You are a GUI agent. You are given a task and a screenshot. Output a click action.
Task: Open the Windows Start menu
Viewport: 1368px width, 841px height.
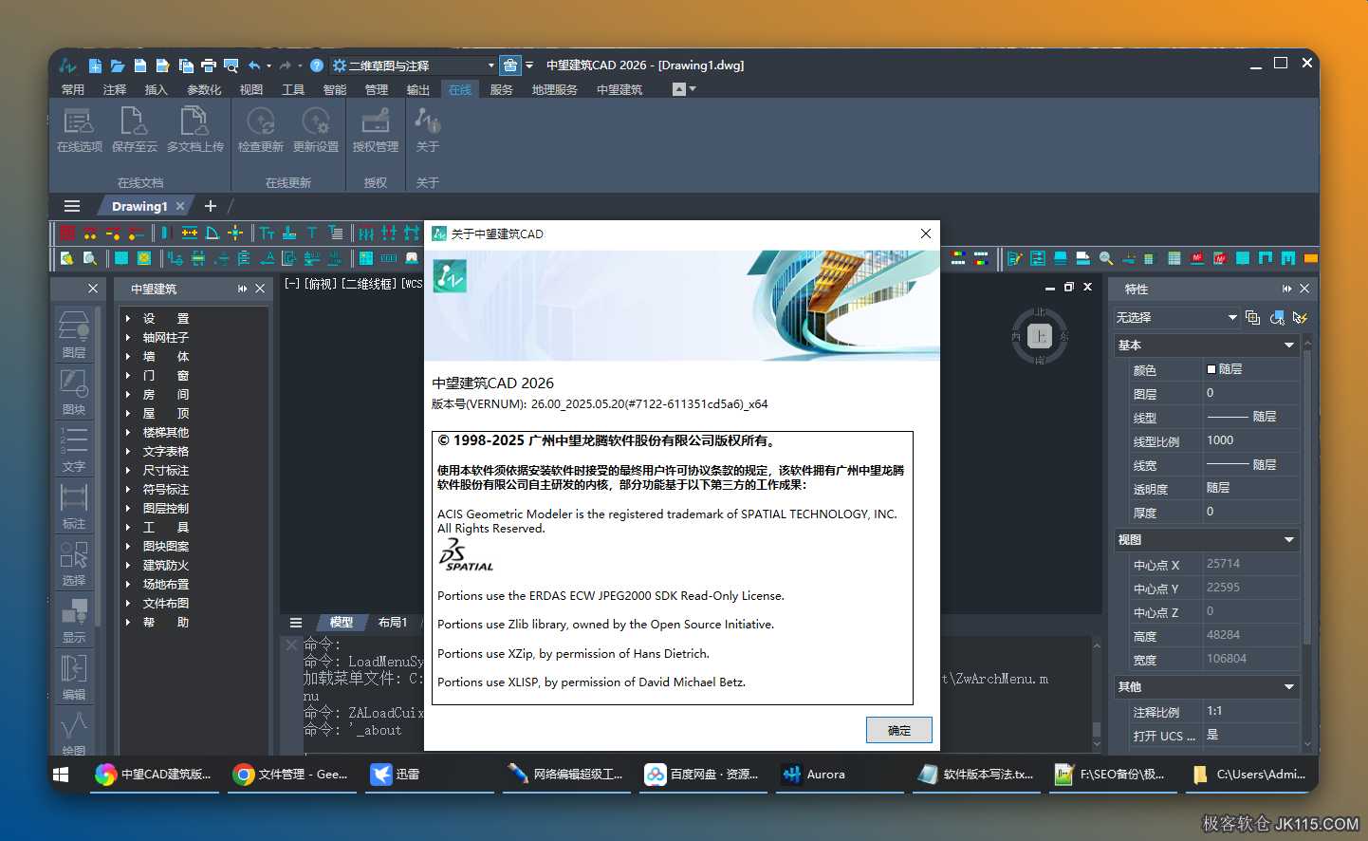tap(61, 775)
